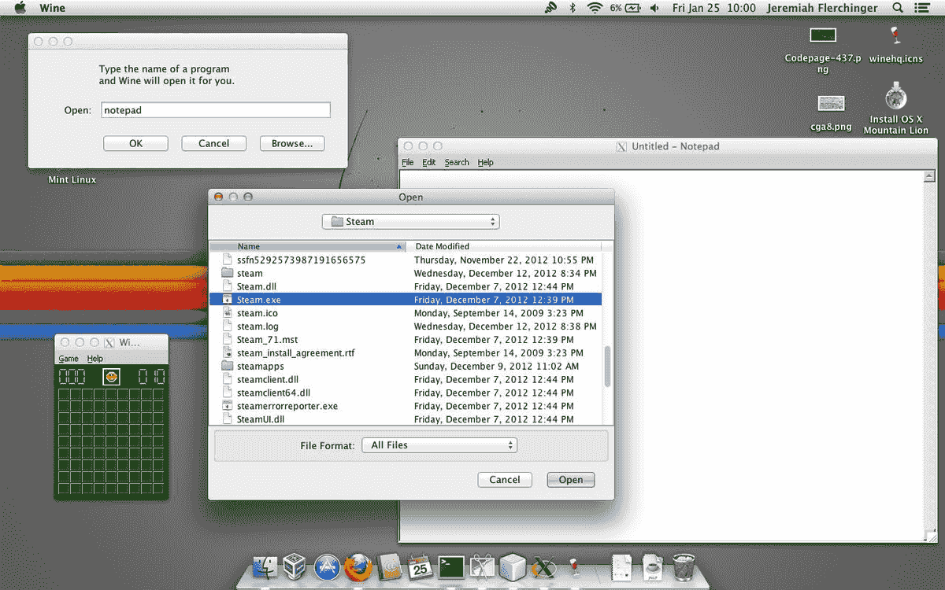The width and height of the screenshot is (945, 590).
Task: Open VirtualBox from the Dock
Action: pyautogui.click(x=294, y=566)
